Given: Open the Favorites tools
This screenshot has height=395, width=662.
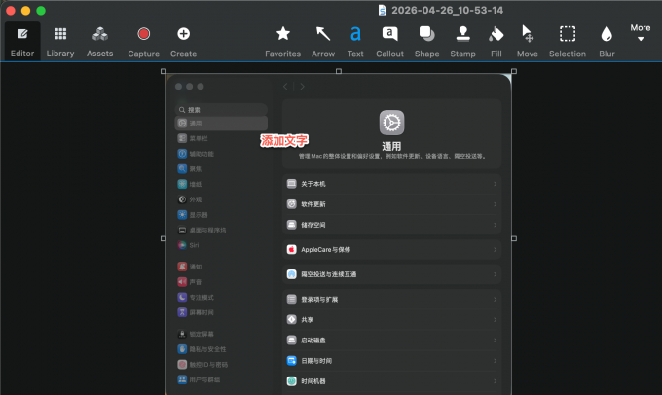Looking at the screenshot, I should point(283,42).
